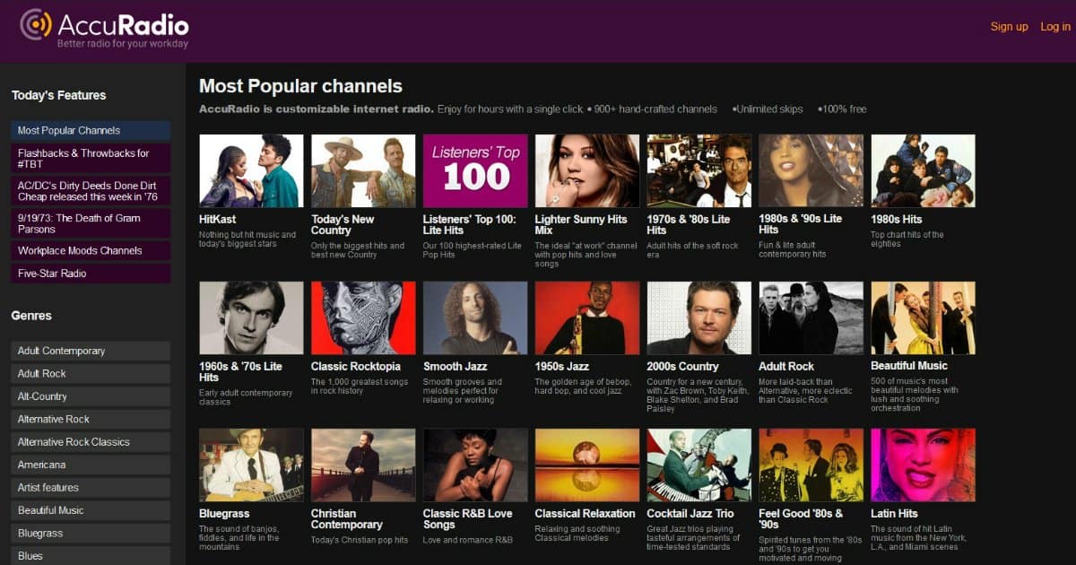Click the Cocktail Jazz Trio artwork

coord(699,465)
